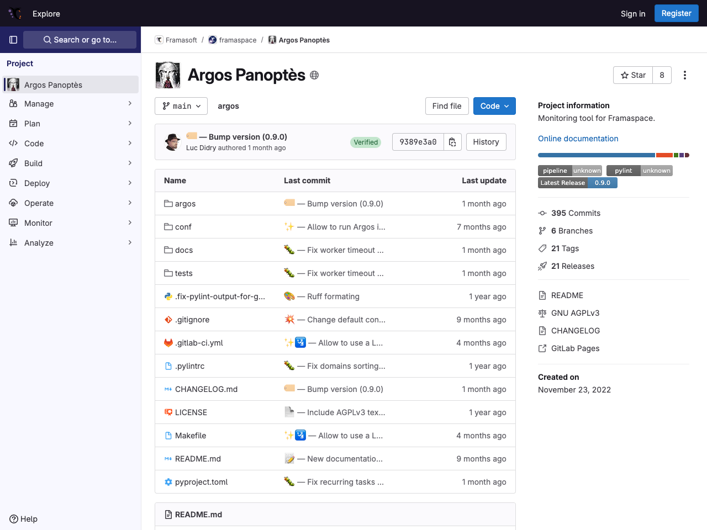The width and height of the screenshot is (707, 530).
Task: Click the pipeline unknown badge
Action: [x=570, y=171]
